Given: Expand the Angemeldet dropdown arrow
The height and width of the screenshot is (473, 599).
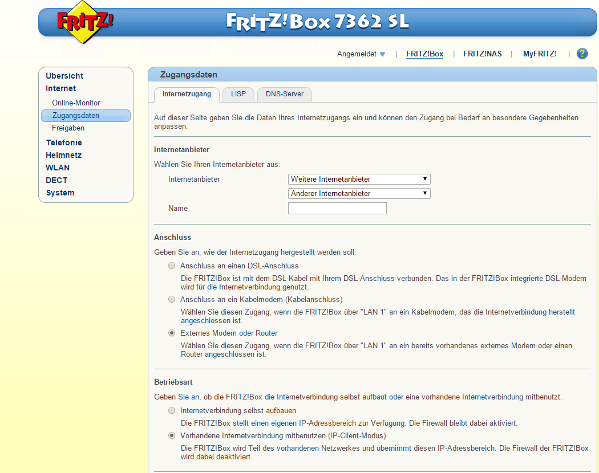Looking at the screenshot, I should 382,54.
